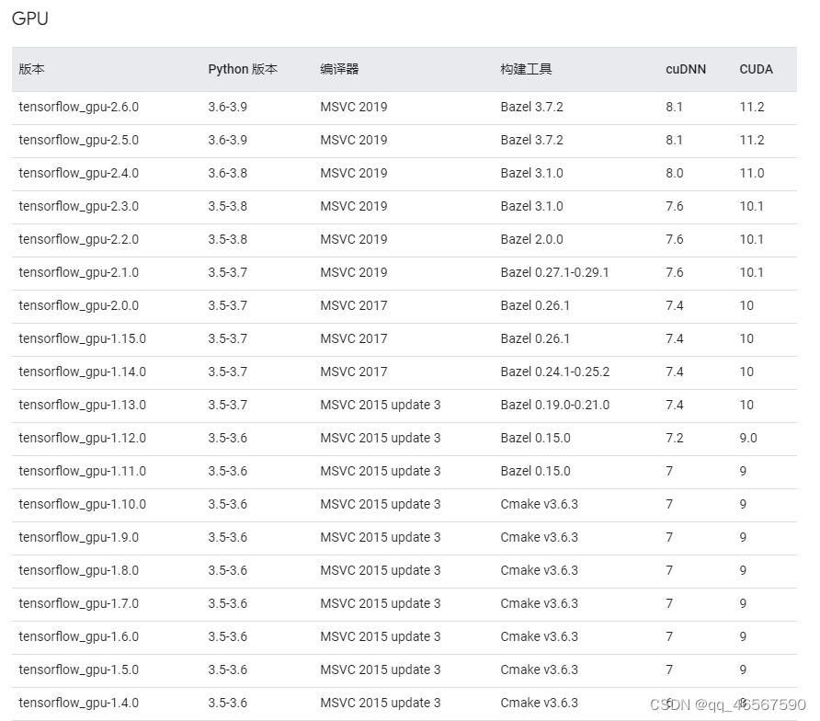Click the tensorflow_gpu-2.2.0 cell
Screen dimensions: 820x721
point(79,239)
